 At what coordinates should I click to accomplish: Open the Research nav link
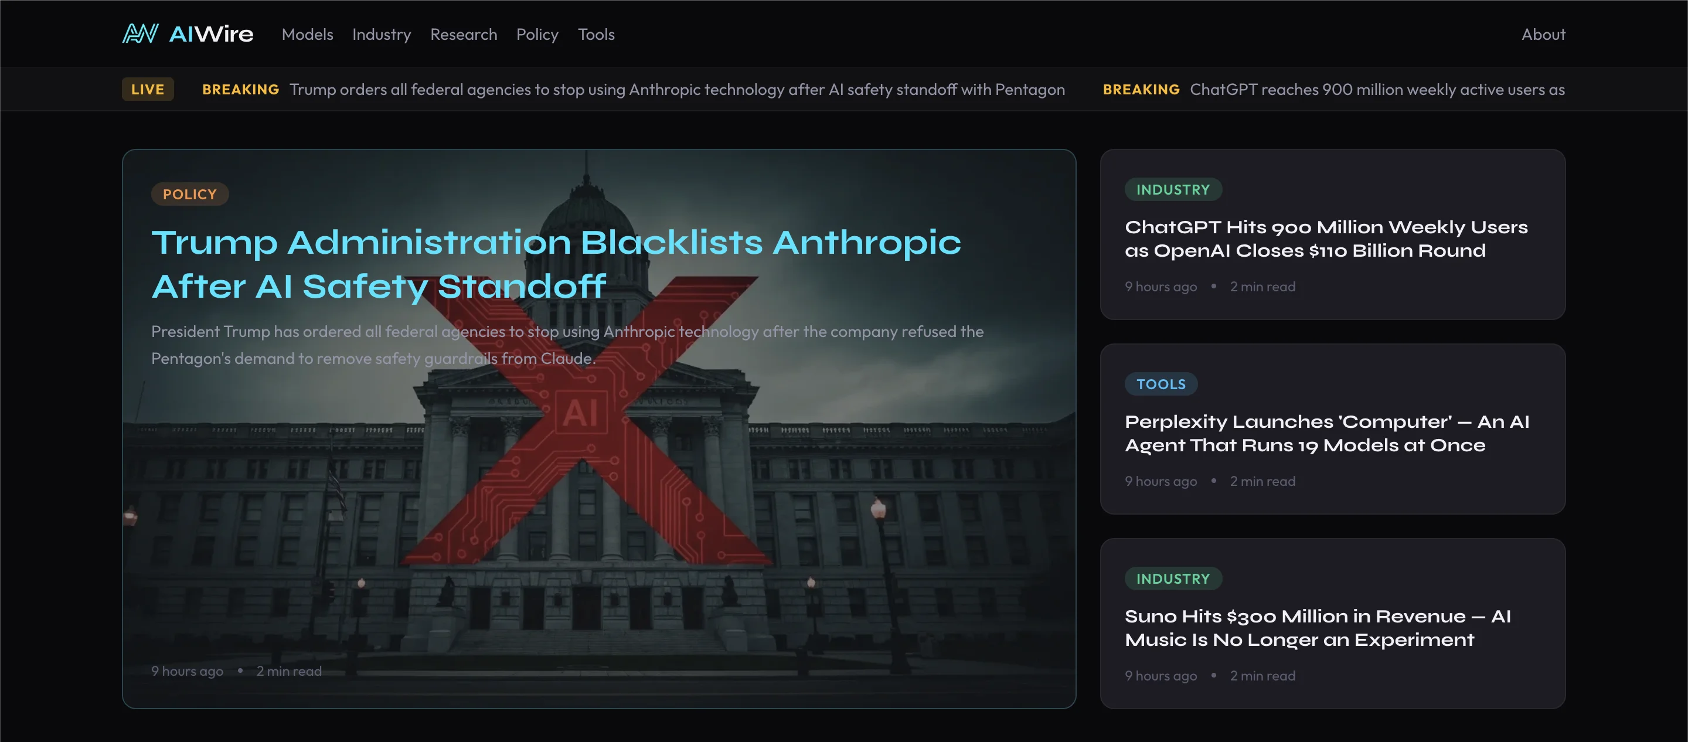coord(463,34)
